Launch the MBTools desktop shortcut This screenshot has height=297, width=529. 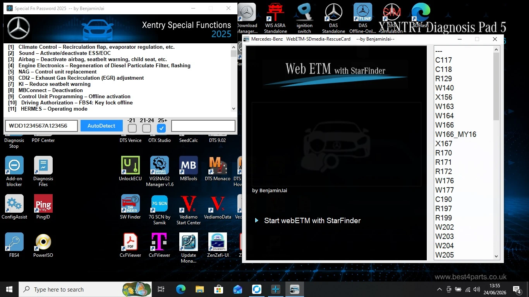(189, 169)
